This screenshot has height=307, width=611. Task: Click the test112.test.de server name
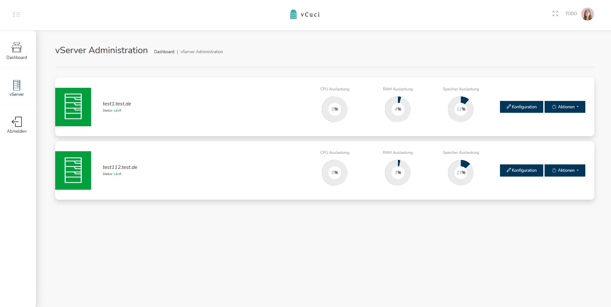coord(120,167)
